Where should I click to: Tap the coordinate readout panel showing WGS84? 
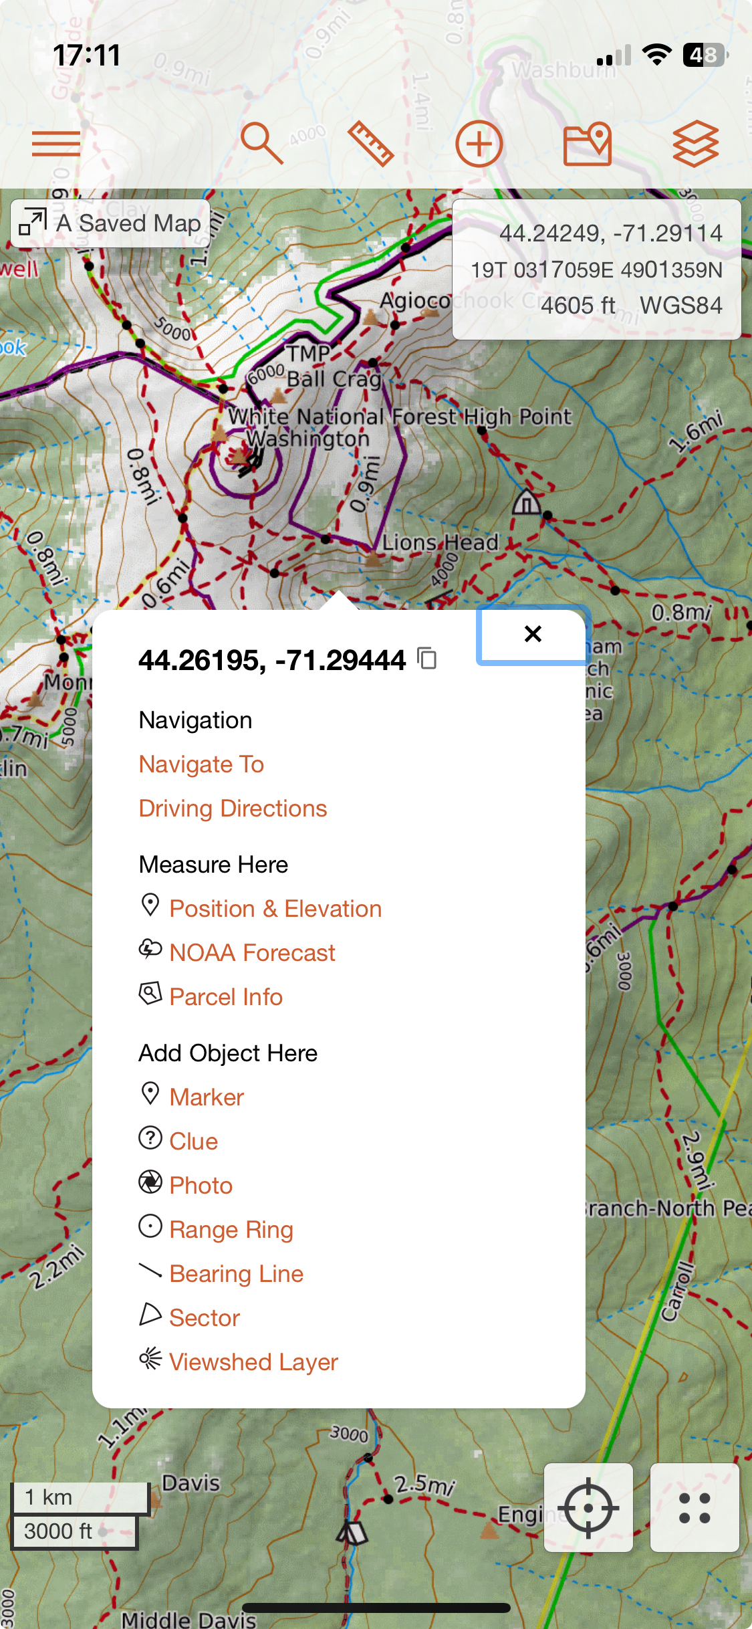[x=596, y=269]
